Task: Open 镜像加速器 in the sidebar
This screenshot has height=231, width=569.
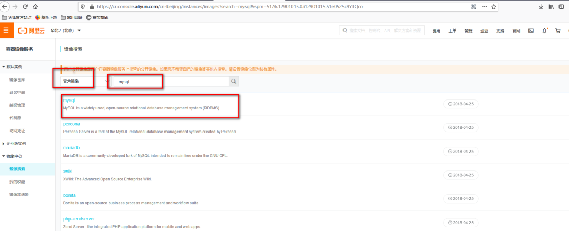Action: point(19,194)
